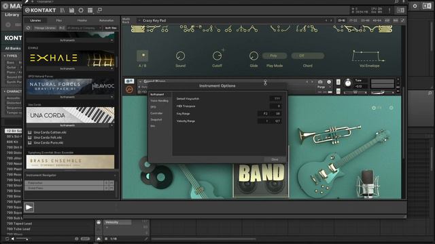
Task: Collapse the Instrument Navigator panel
Action: (x=115, y=176)
